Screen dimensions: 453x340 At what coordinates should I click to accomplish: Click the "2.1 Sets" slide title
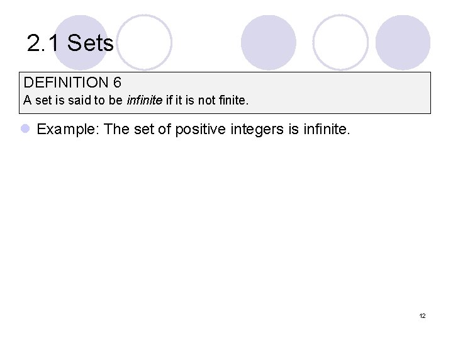[70, 43]
